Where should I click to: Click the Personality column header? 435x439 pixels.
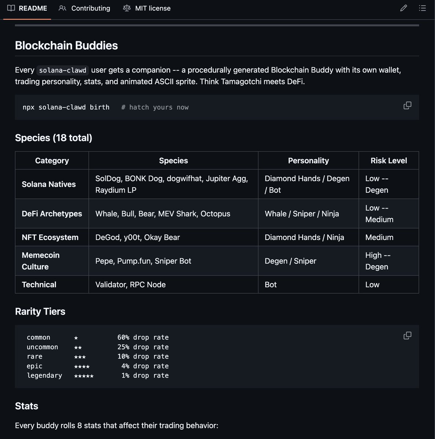[x=308, y=161]
